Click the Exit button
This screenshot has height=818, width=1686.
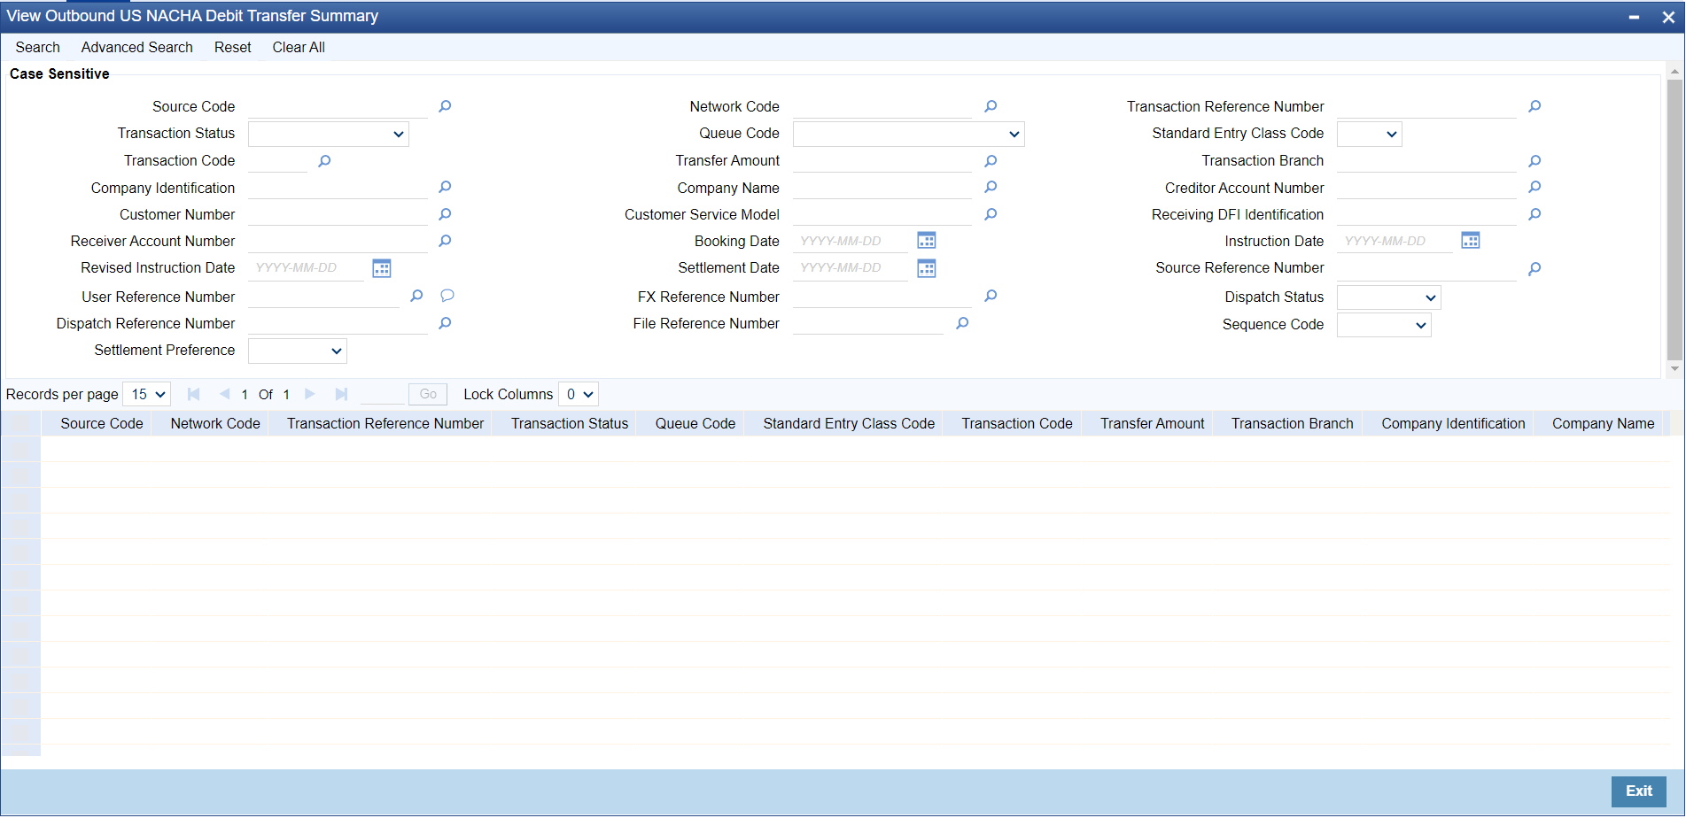coord(1639,791)
